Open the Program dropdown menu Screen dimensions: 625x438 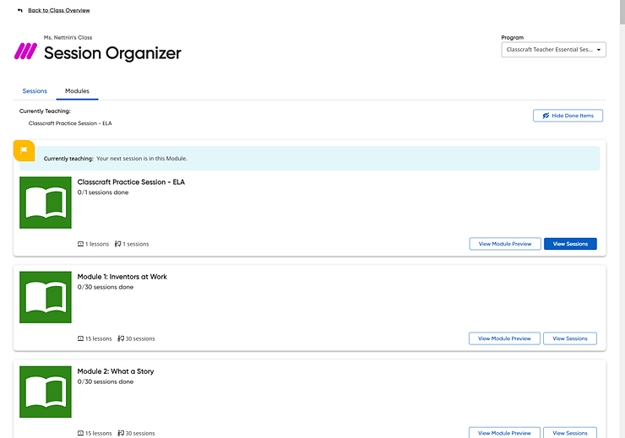pos(554,50)
